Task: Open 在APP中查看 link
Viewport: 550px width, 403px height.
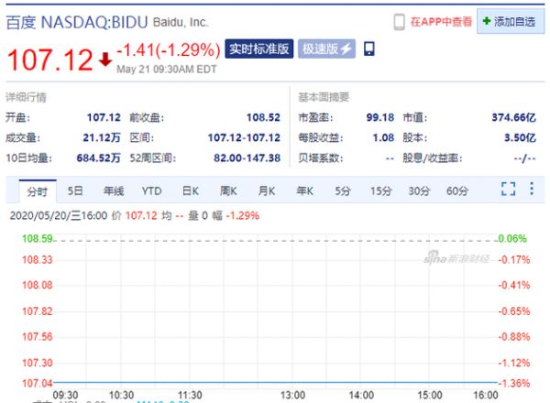Action: pos(441,21)
